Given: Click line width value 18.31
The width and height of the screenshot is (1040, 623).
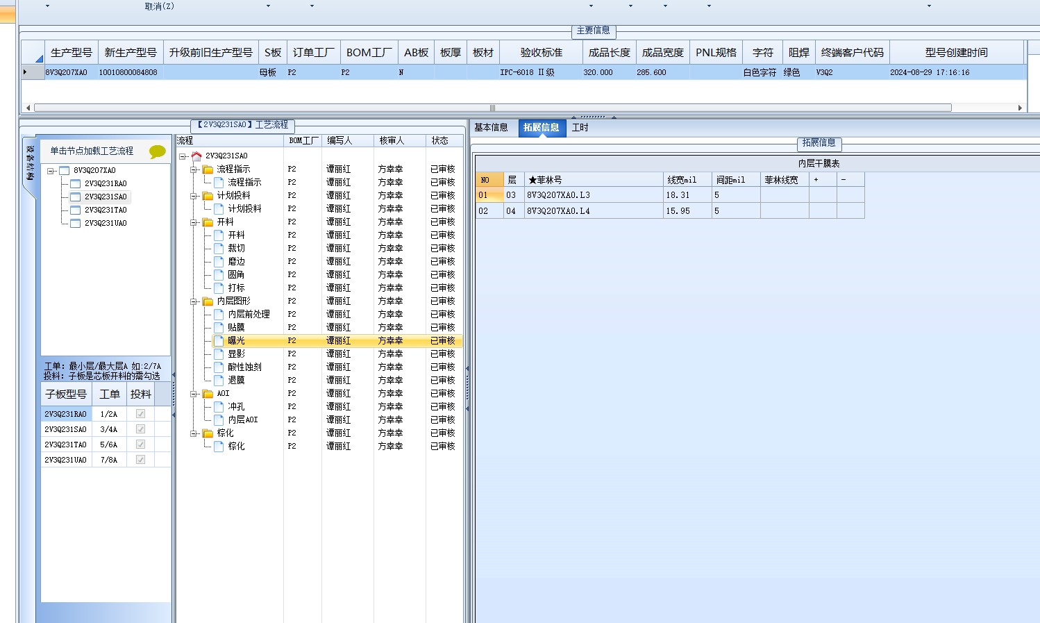Looking at the screenshot, I should [x=687, y=195].
